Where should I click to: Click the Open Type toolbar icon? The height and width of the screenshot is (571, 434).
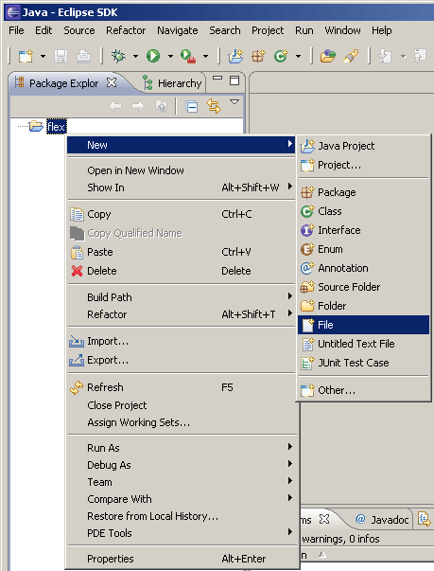[x=327, y=56]
